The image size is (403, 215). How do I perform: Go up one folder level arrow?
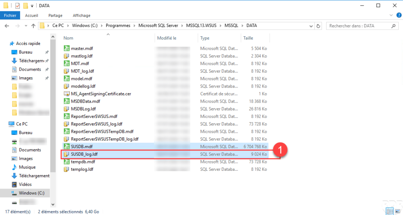(x=33, y=26)
